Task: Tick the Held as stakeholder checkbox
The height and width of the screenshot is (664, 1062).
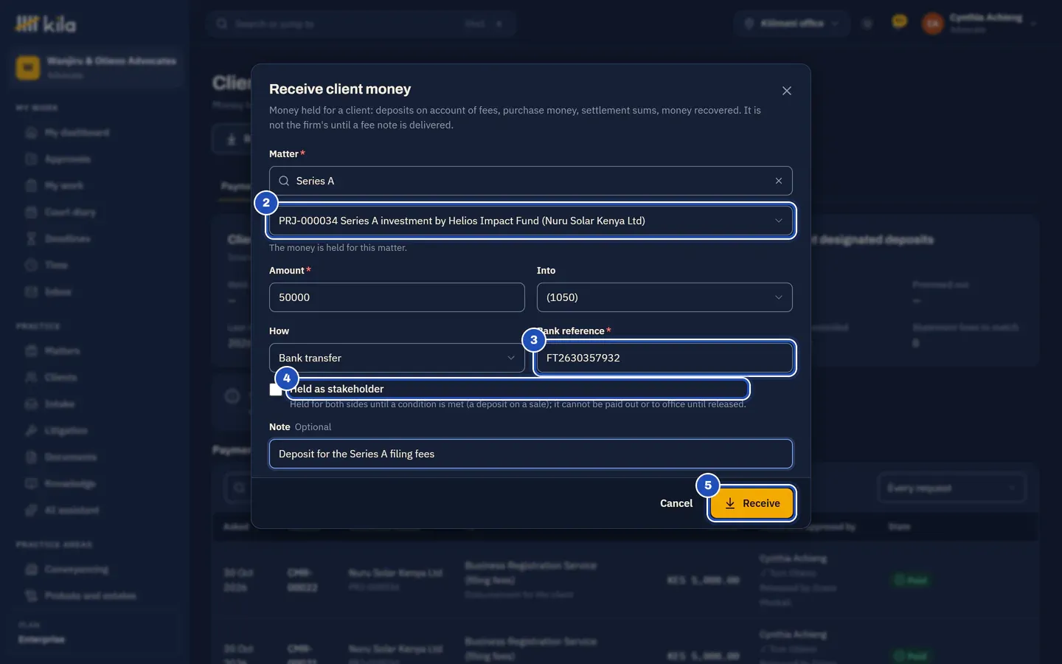Action: pos(276,390)
